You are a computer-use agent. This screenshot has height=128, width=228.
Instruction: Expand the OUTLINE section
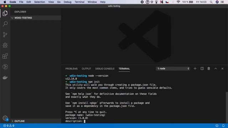click(x=36, y=121)
